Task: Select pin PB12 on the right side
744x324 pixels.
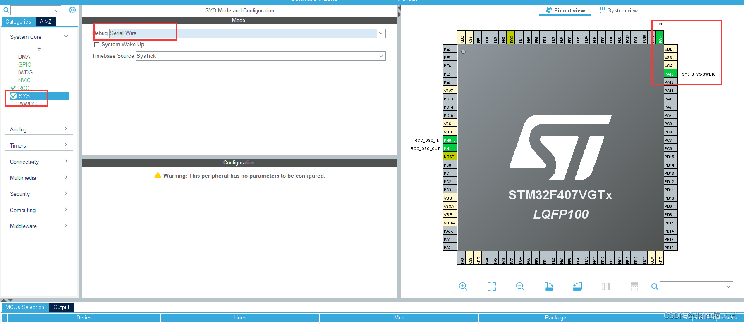Action: pyautogui.click(x=670, y=248)
